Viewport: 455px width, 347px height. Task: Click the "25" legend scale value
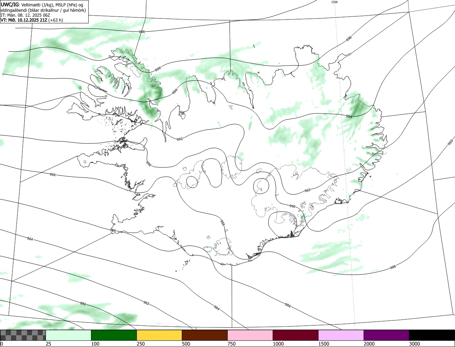(48, 344)
